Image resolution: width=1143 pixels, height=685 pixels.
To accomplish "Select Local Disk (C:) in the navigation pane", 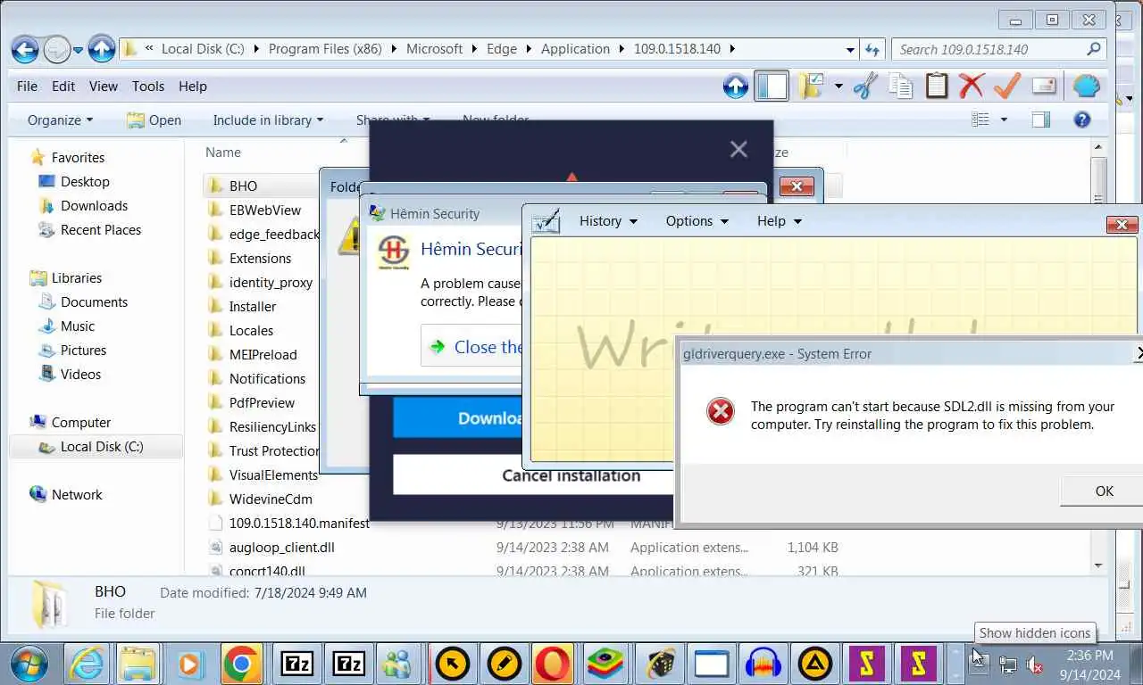I will (x=101, y=447).
